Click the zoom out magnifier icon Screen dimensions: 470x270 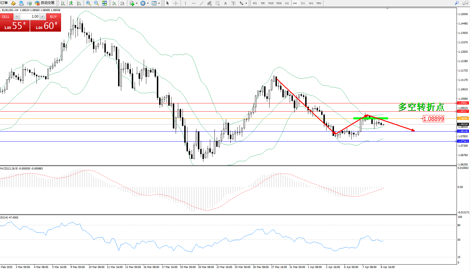(96, 3)
